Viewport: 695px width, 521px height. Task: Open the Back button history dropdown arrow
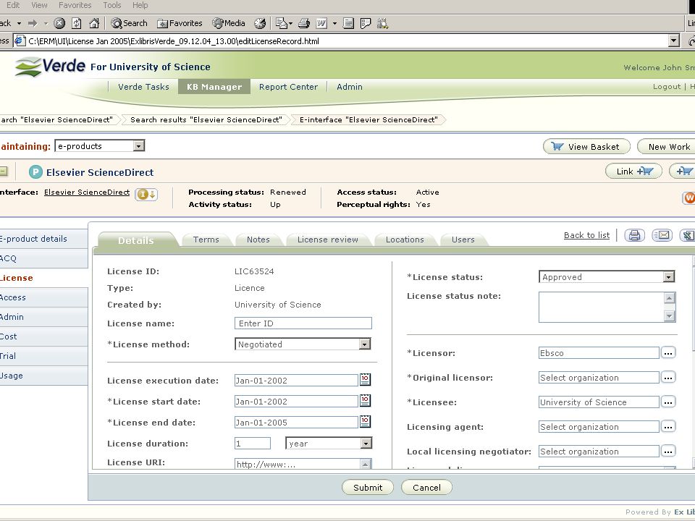(19, 23)
